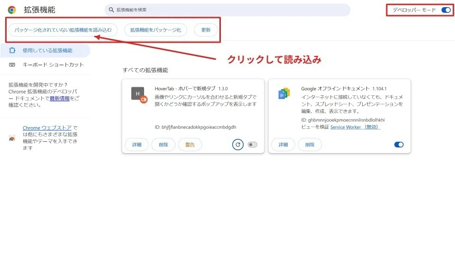The height and width of the screenshot is (256, 455).
Task: Disable the Google オフライン ドキュメント toggle
Action: pyautogui.click(x=399, y=145)
